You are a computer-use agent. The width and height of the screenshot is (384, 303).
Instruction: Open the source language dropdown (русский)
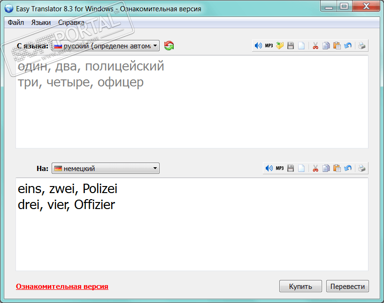tap(106, 46)
